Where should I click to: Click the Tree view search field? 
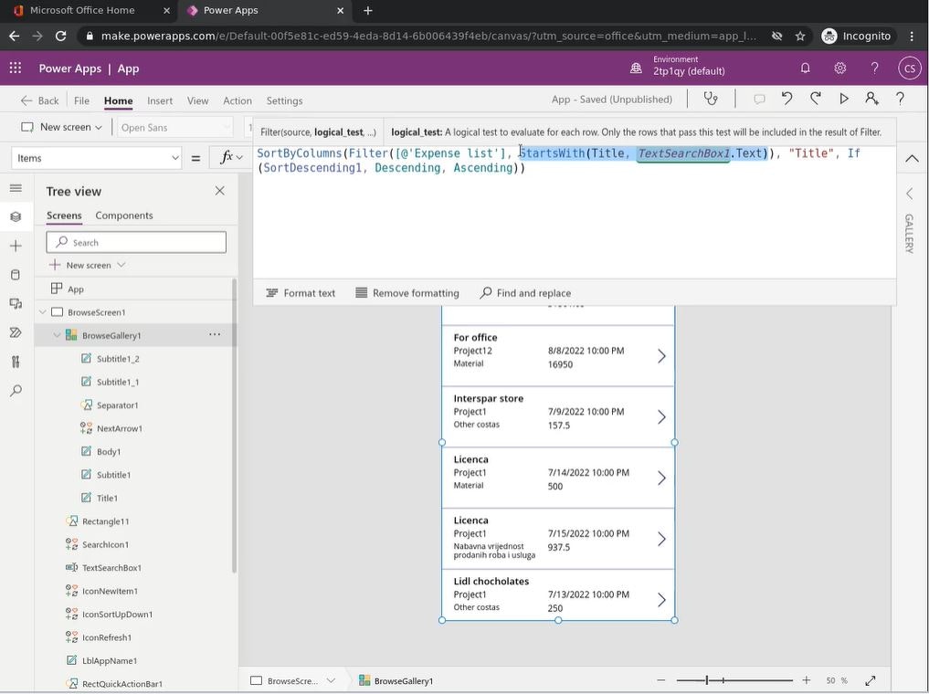pos(136,242)
